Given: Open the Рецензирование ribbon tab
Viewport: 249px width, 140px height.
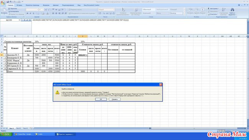Looking at the screenshot, I should click(68, 5).
